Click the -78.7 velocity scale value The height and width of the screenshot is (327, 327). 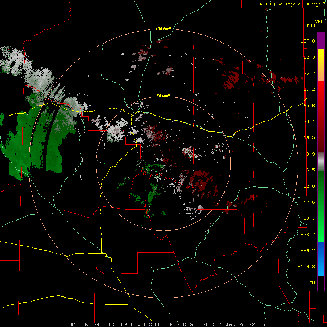308,235
